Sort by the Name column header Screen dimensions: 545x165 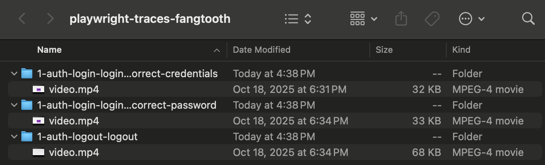coord(49,50)
